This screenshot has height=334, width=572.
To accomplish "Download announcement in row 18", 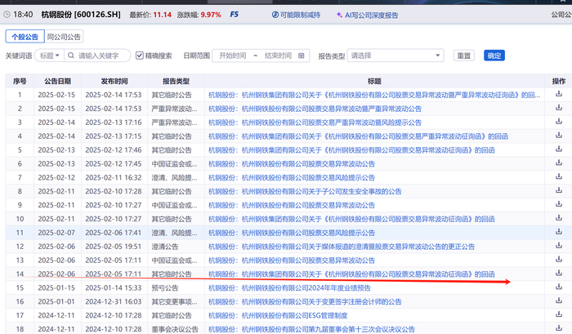I will point(558,328).
